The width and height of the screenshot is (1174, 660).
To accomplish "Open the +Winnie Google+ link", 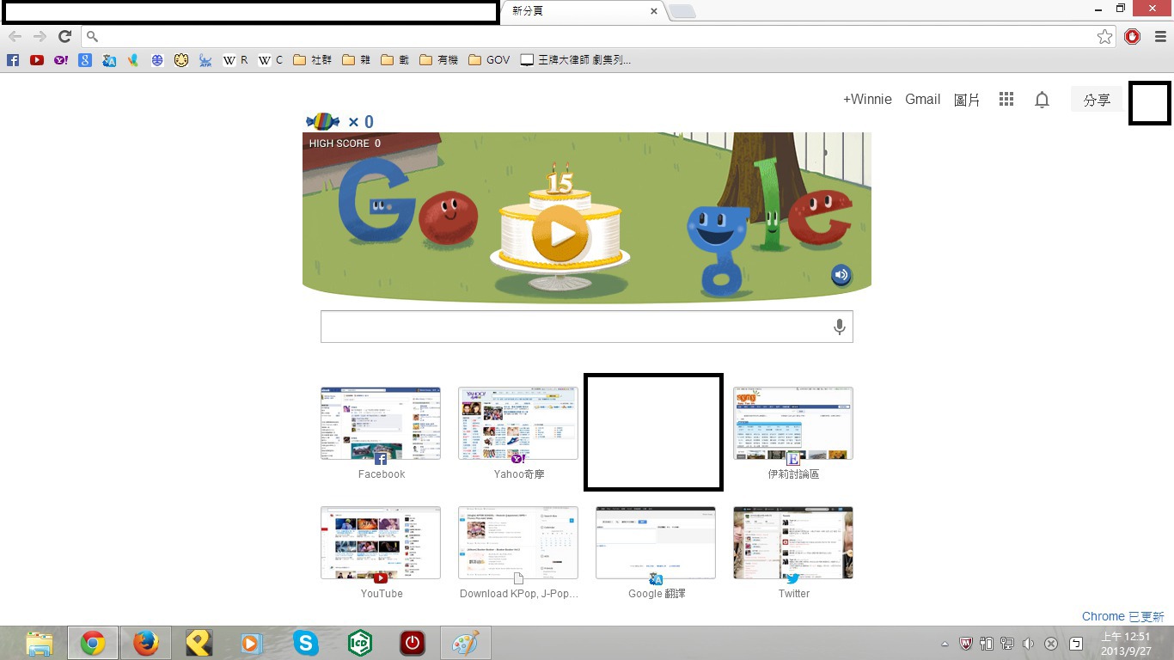I will pyautogui.click(x=867, y=100).
